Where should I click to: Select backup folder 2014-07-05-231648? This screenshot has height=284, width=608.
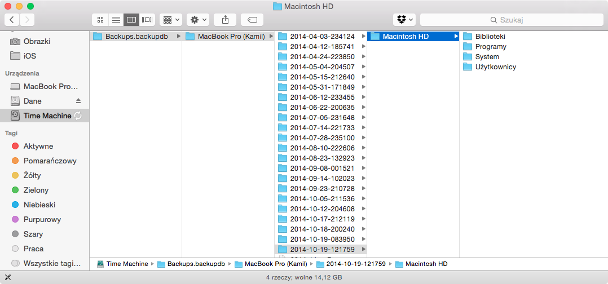(x=321, y=117)
